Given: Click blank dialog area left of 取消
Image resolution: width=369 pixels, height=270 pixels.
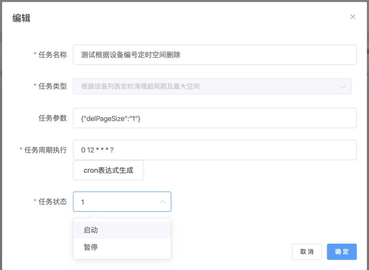Looking at the screenshot, I should 231,252.
